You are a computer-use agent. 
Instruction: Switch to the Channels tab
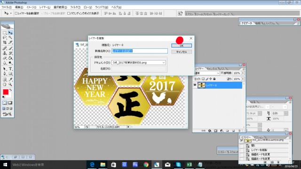(212, 69)
